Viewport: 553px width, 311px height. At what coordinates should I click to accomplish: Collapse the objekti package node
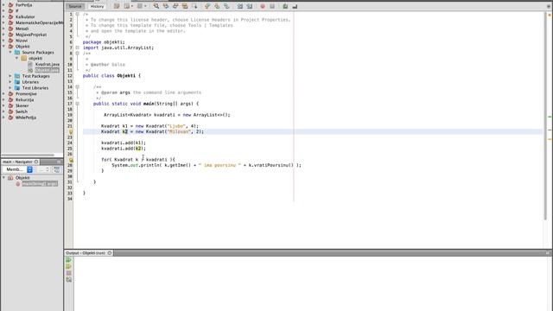pyautogui.click(x=17, y=58)
